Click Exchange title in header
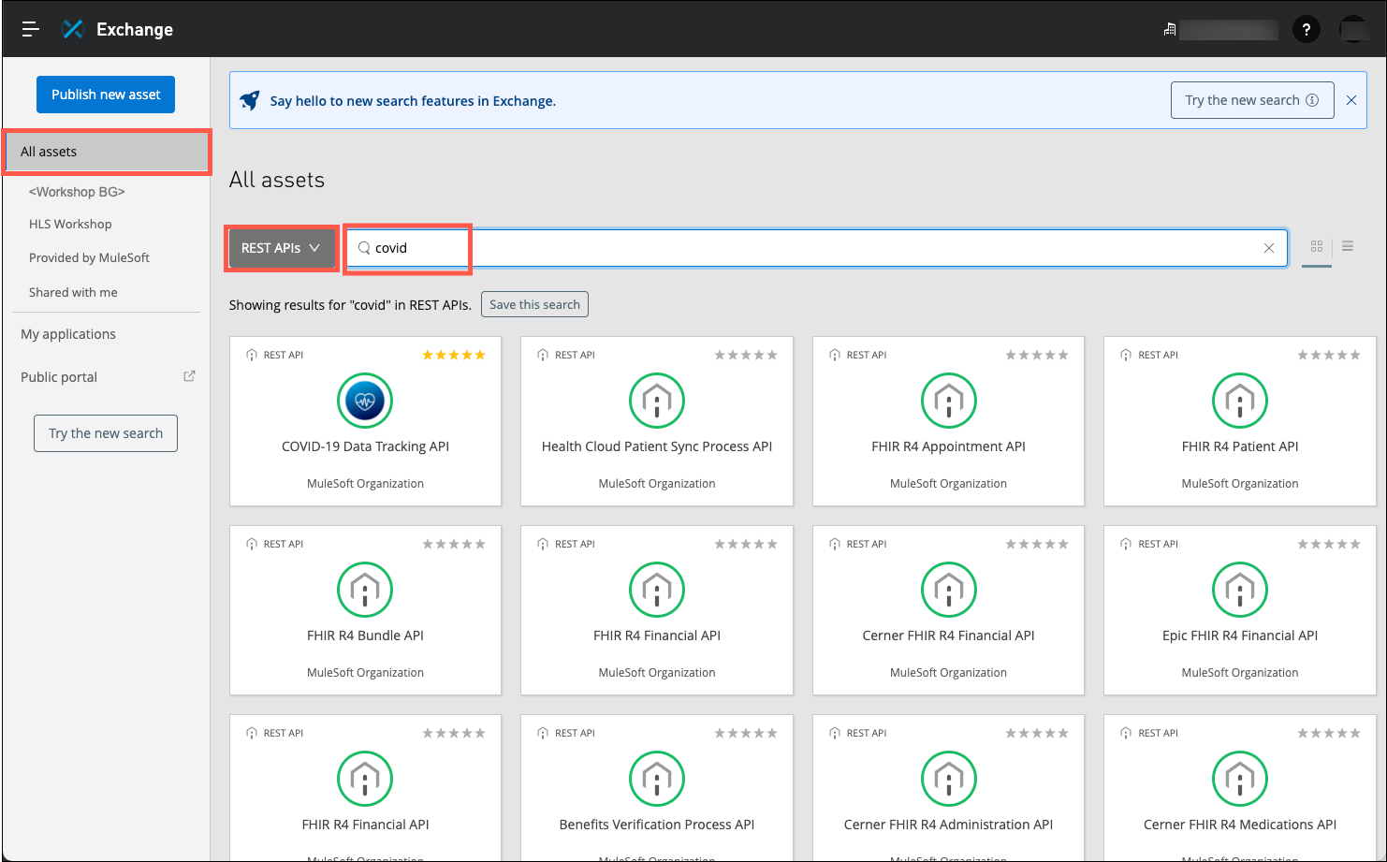This screenshot has width=1387, height=862. click(x=135, y=29)
